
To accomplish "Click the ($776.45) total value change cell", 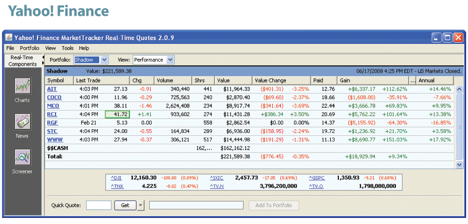I will pyautogui.click(x=271, y=156).
